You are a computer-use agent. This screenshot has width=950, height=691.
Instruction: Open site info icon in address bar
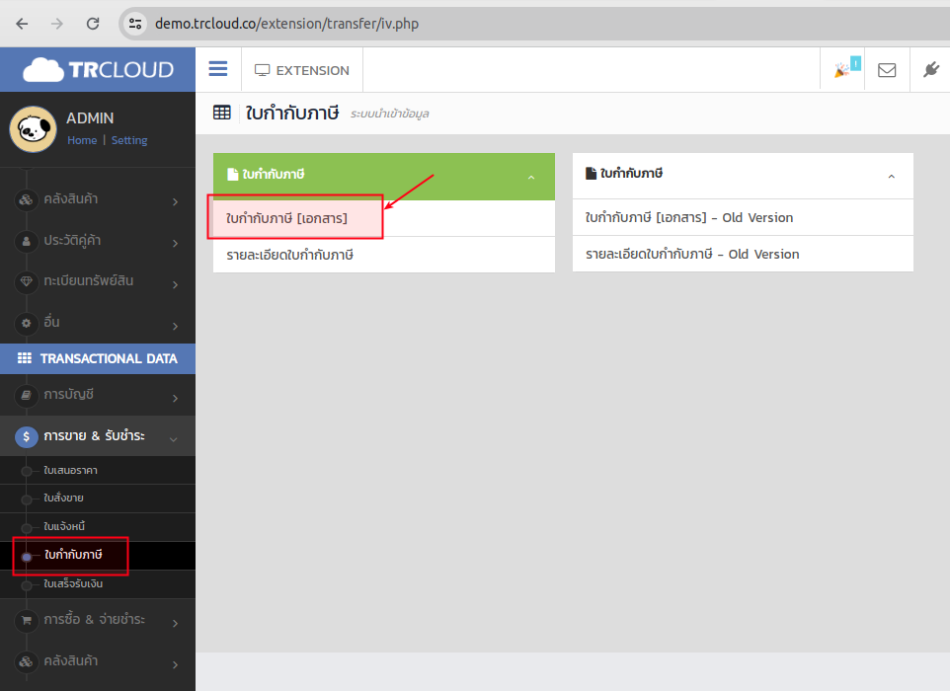[135, 24]
